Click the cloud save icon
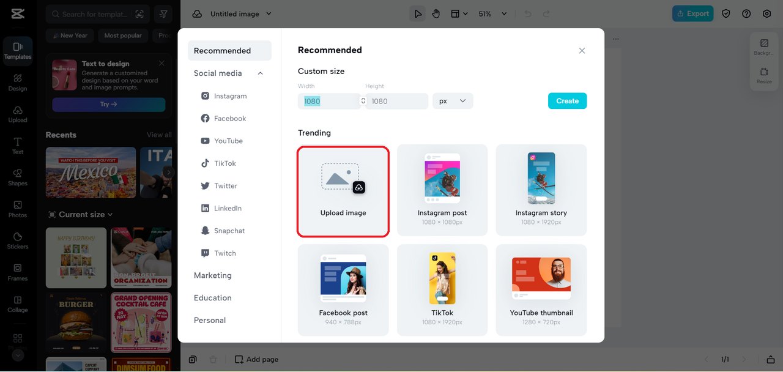This screenshot has width=783, height=372. click(197, 13)
